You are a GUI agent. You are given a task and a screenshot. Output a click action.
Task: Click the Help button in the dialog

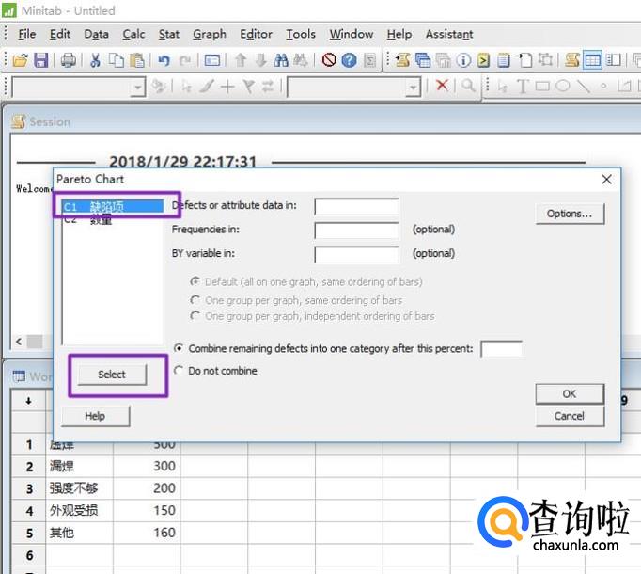click(x=95, y=416)
